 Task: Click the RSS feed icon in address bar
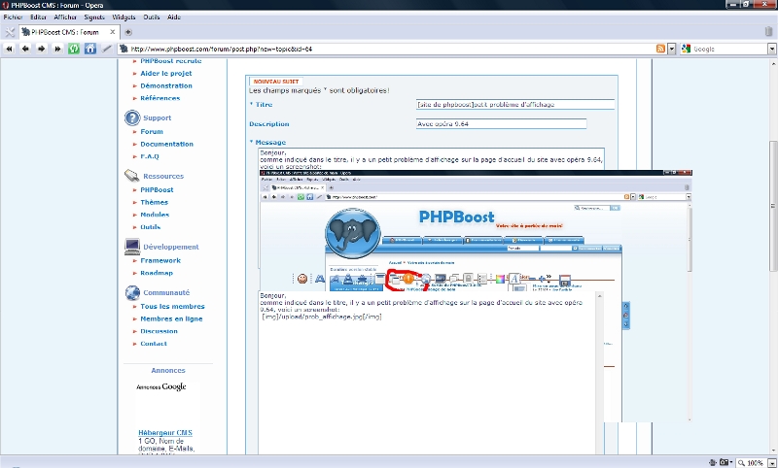pyautogui.click(x=660, y=49)
